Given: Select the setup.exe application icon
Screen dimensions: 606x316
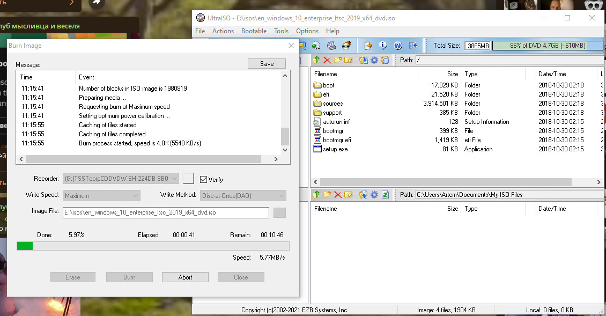Looking at the screenshot, I should point(317,149).
